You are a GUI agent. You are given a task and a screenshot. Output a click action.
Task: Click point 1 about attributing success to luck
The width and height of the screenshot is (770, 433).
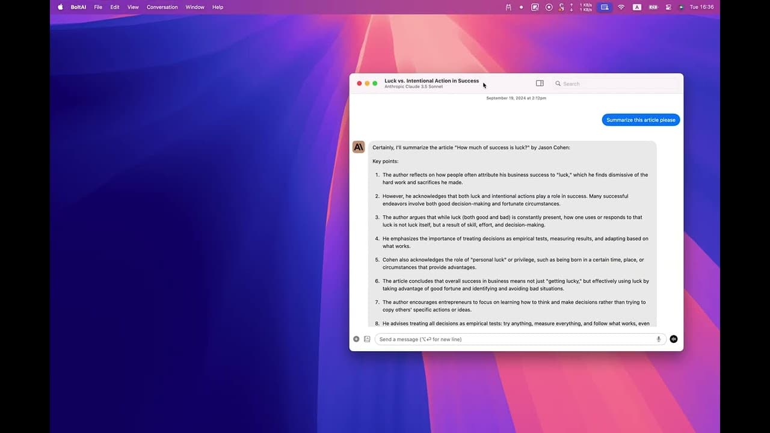(515, 179)
